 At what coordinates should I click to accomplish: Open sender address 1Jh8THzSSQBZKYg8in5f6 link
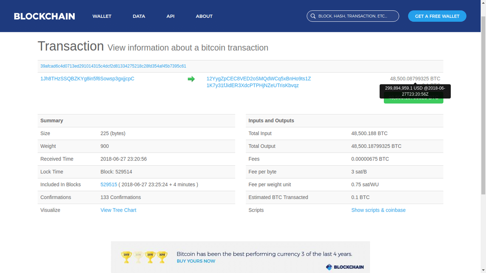tap(87, 79)
